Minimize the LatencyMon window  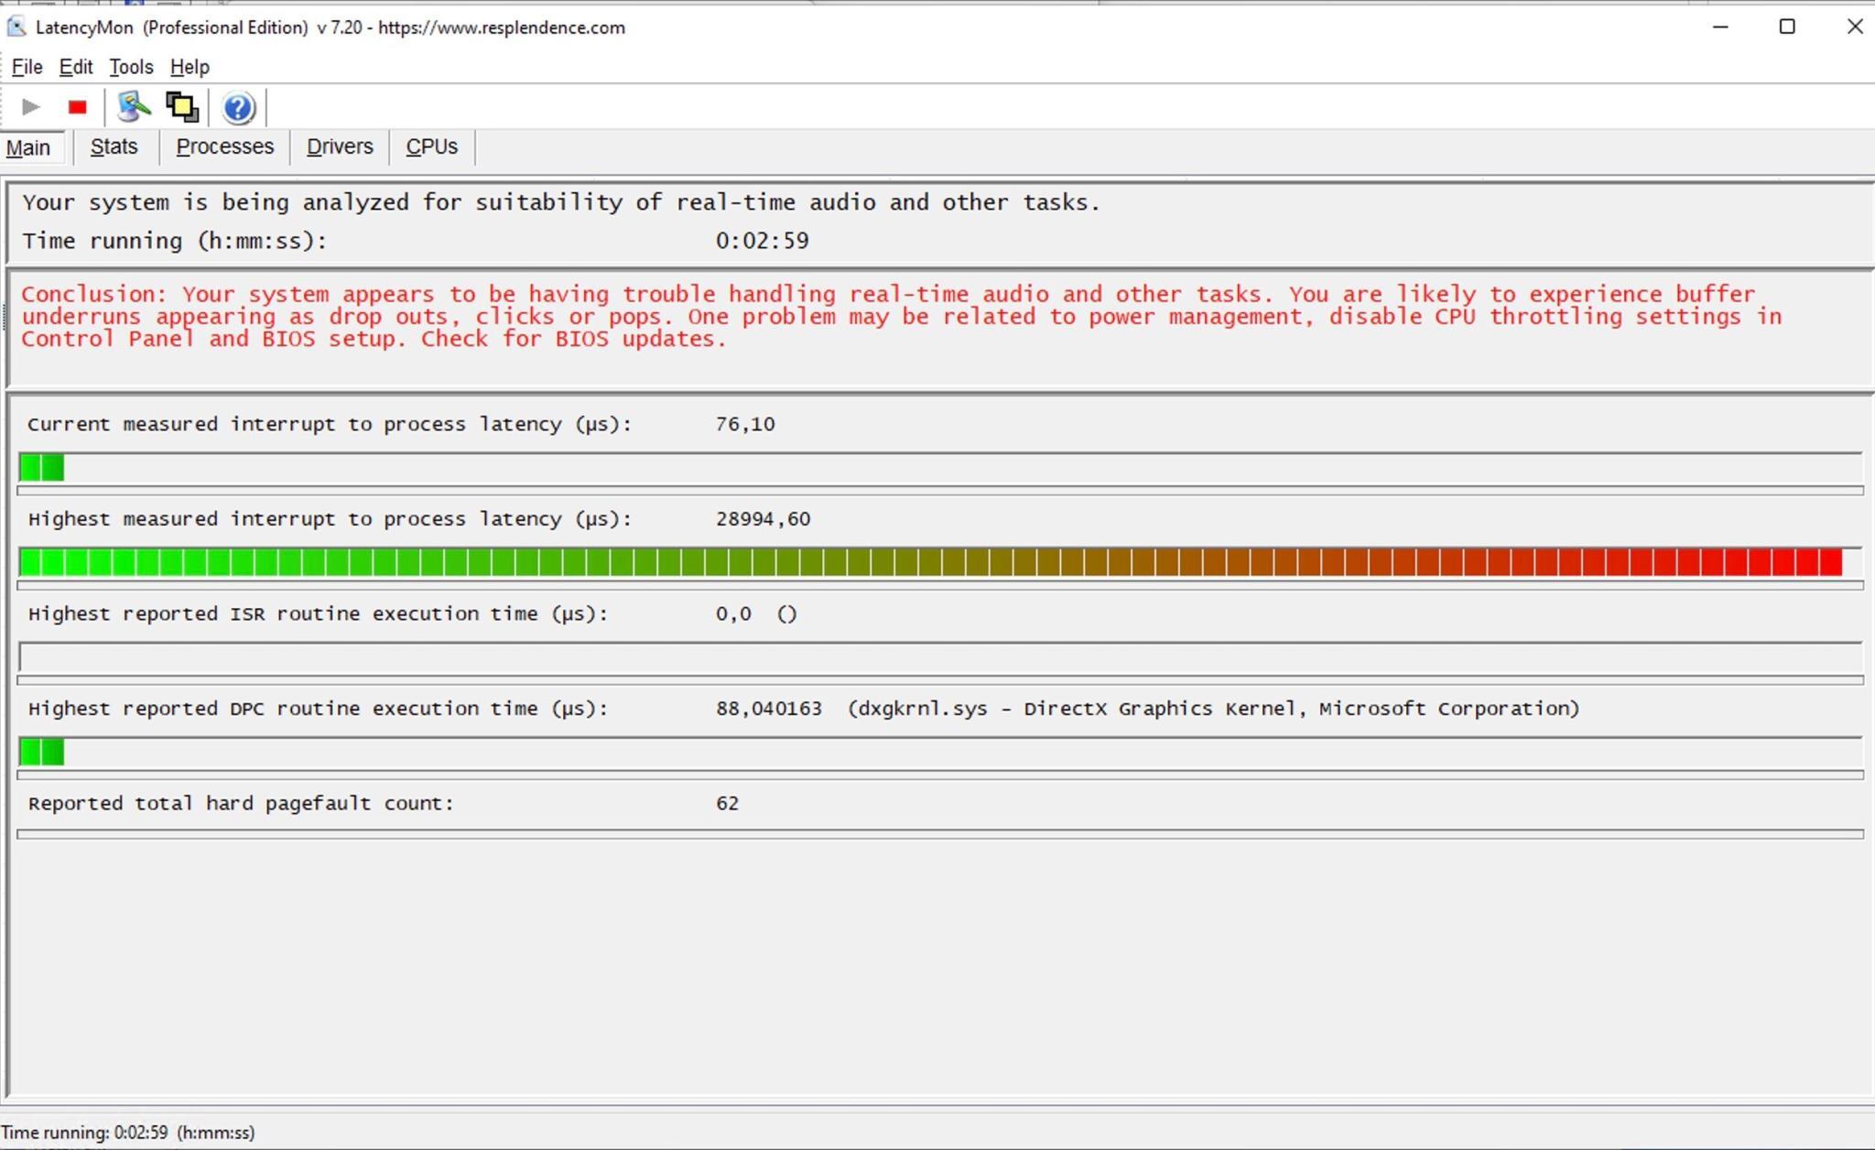[1720, 27]
